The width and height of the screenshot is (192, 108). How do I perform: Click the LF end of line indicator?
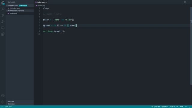pos(177,107)
